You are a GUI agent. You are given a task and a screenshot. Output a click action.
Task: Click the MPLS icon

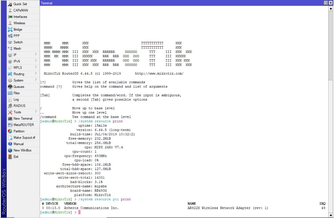(10, 68)
